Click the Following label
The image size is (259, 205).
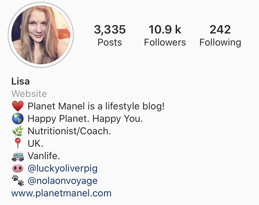click(x=220, y=42)
